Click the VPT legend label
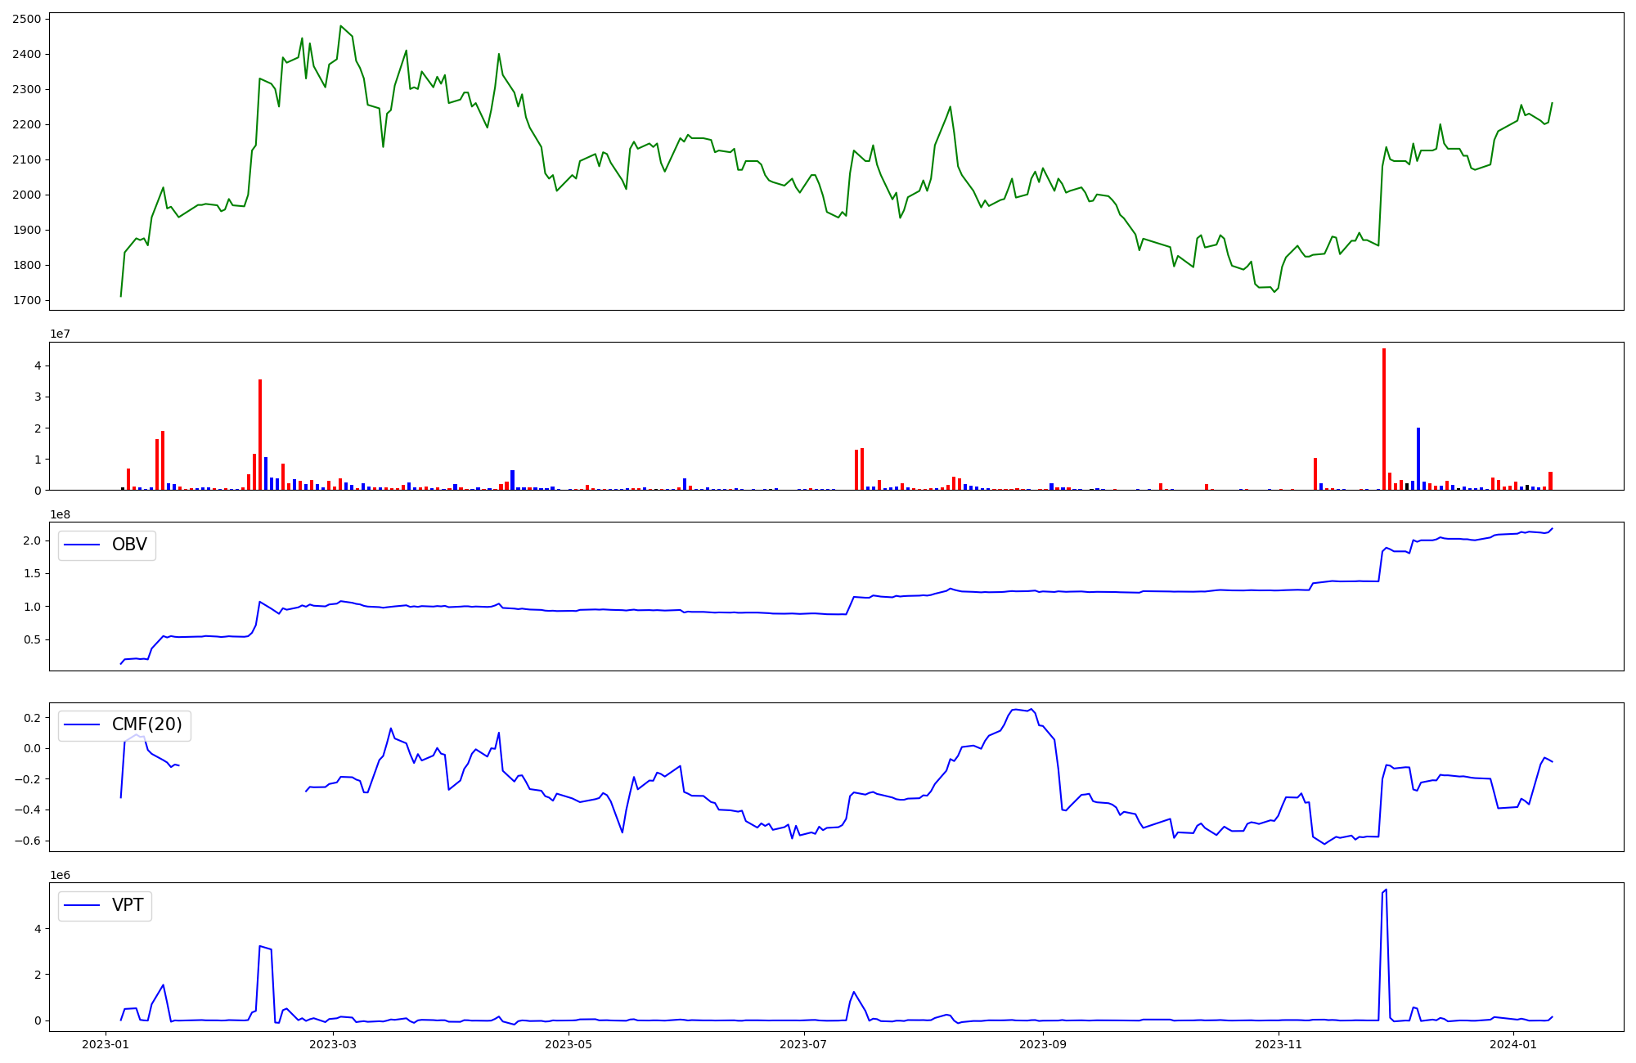The height and width of the screenshot is (1063, 1636). tap(128, 905)
